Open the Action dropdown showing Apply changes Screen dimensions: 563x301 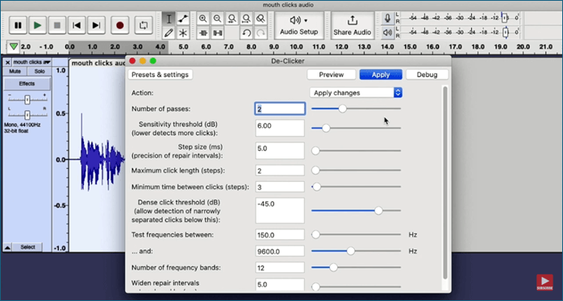(x=356, y=93)
